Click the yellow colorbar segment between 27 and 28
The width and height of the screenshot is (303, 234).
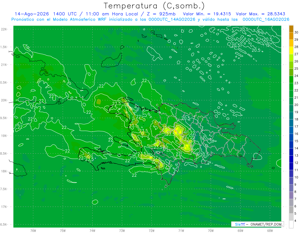pos(291,50)
